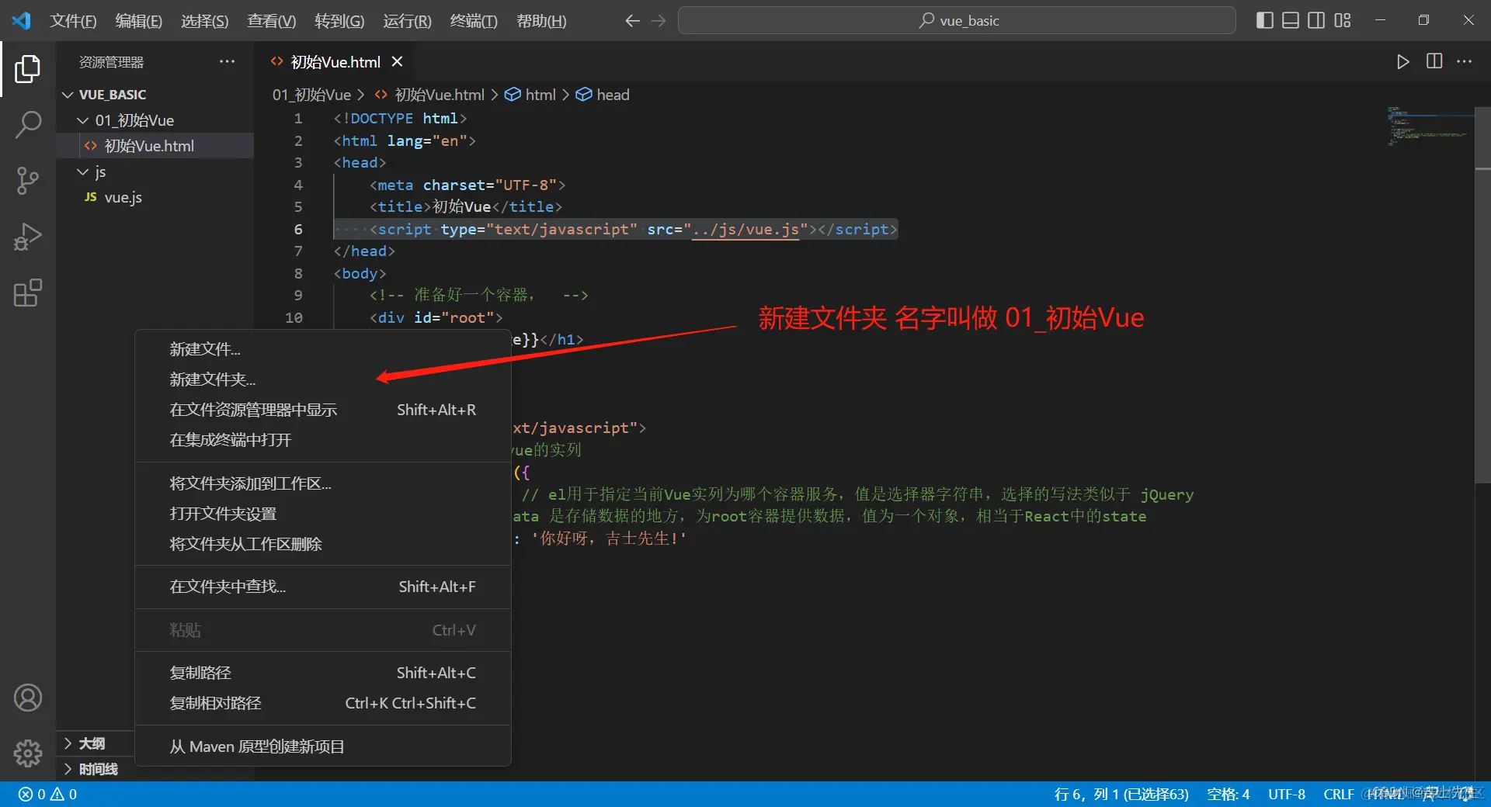Change line ending via CRLF
The width and height of the screenshot is (1491, 807).
tap(1338, 794)
